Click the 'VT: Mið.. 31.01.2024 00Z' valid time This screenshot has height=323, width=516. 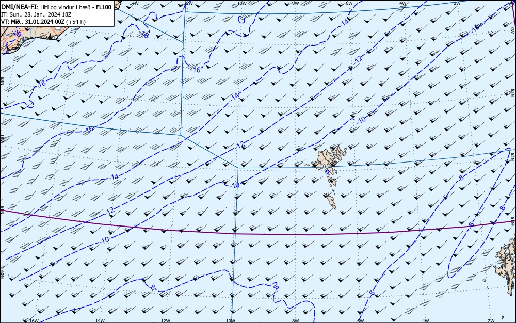[33, 22]
